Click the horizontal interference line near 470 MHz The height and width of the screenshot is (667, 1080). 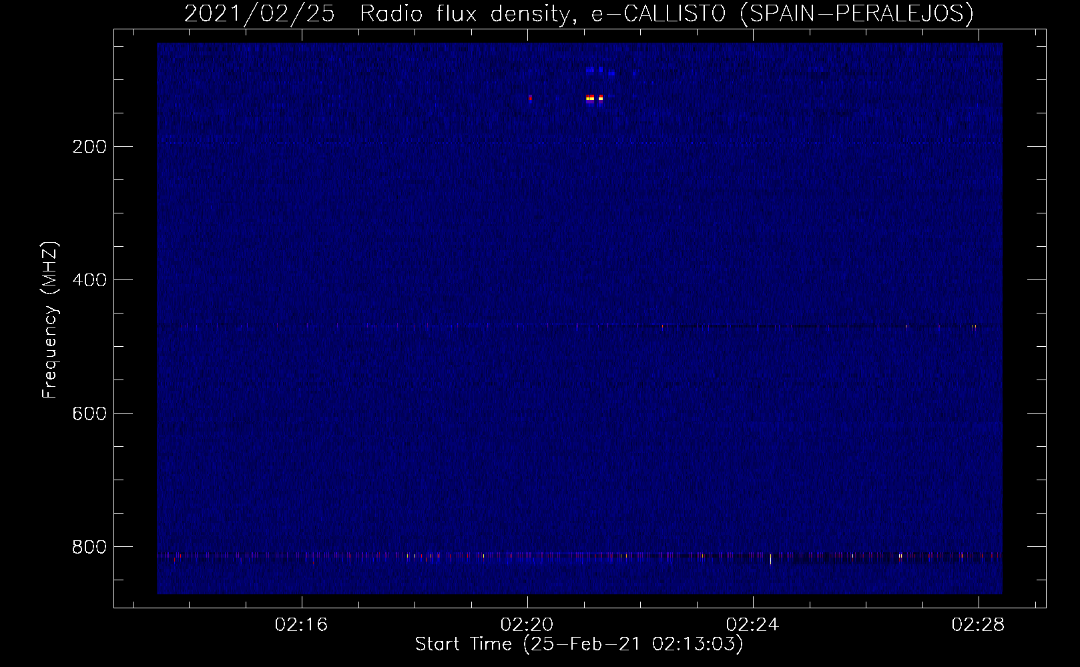click(x=579, y=326)
